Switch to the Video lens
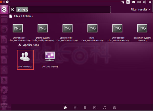 pos(95,108)
